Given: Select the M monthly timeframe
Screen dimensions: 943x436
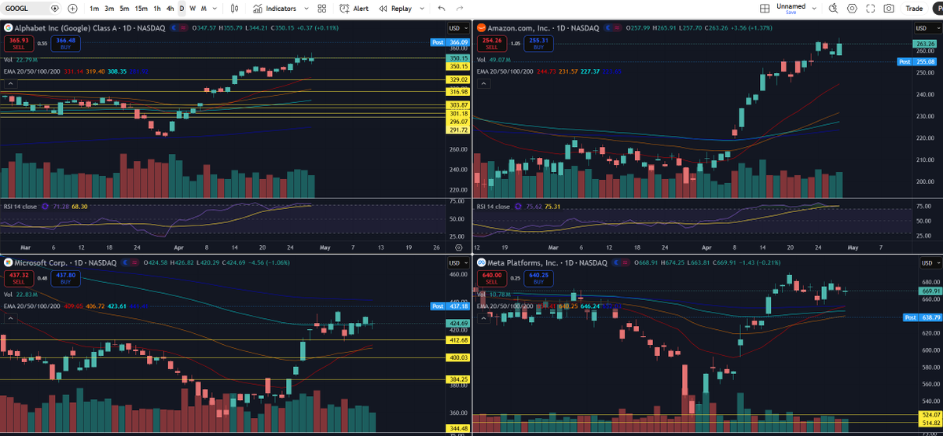Looking at the screenshot, I should point(204,8).
